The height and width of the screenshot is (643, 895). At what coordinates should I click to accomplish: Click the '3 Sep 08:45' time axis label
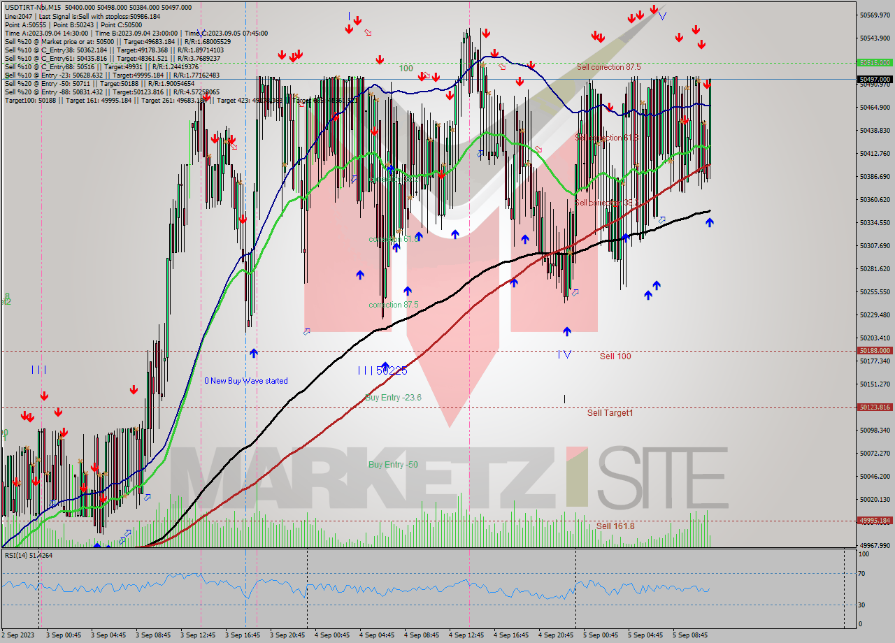(x=153, y=635)
